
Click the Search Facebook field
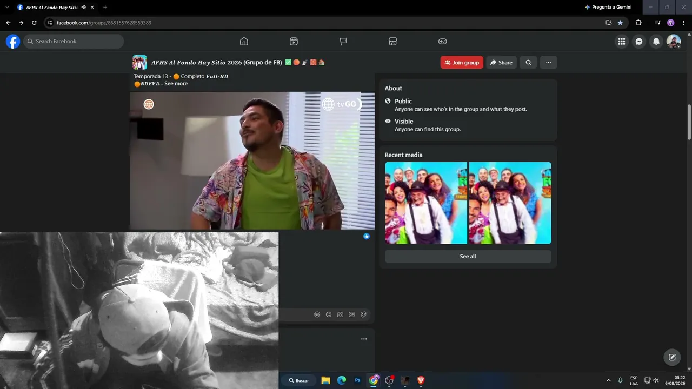74,42
